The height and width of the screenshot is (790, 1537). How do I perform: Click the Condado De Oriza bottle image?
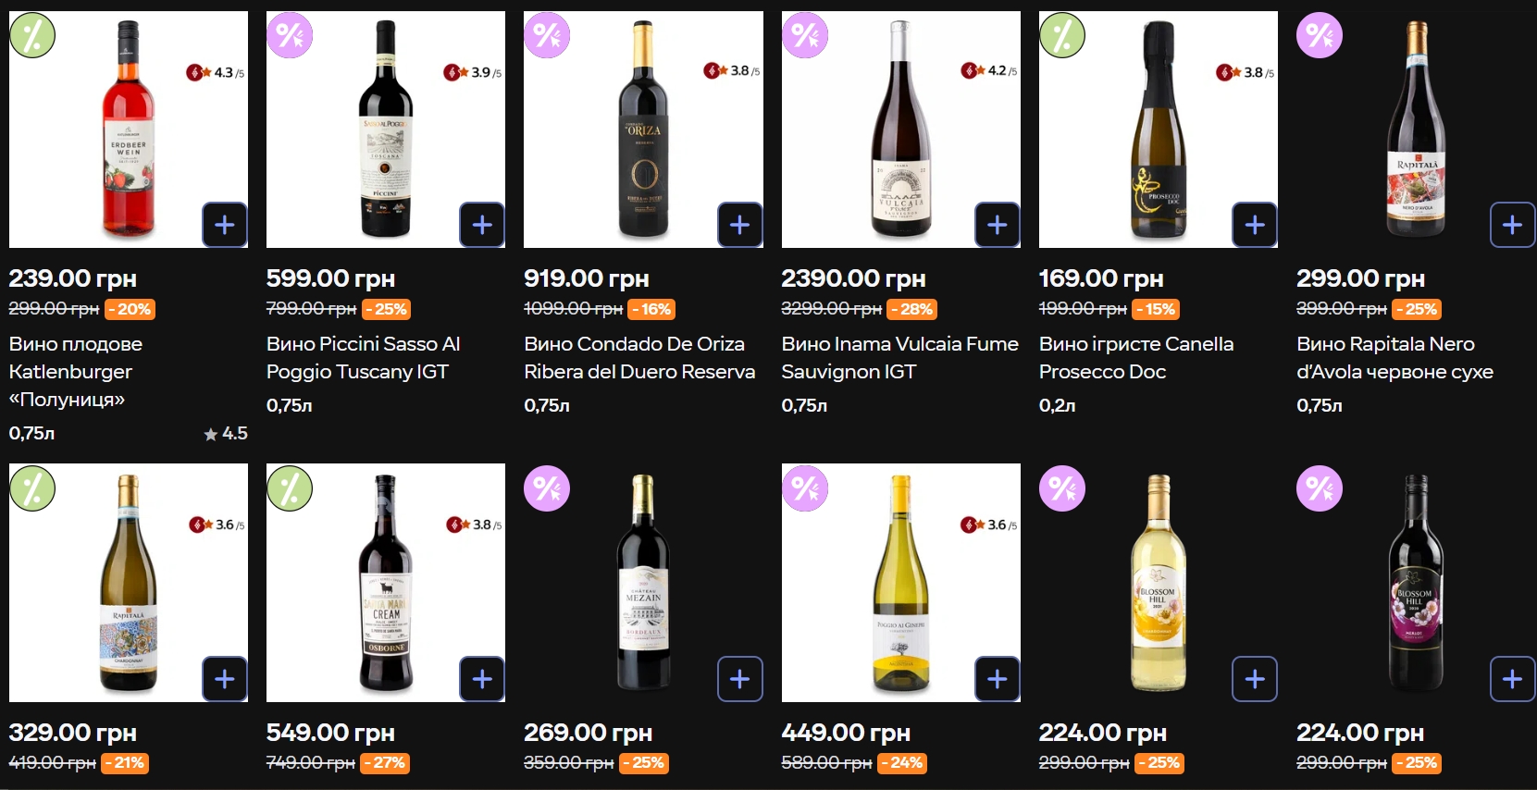coord(643,130)
